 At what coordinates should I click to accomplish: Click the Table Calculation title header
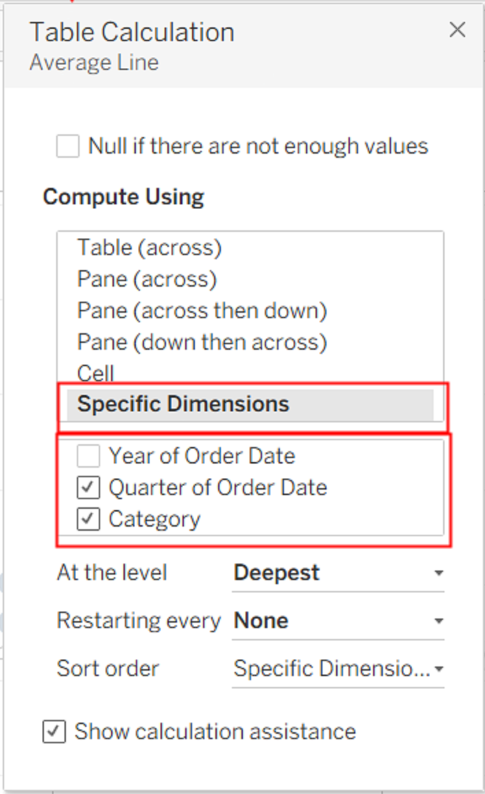point(132,32)
